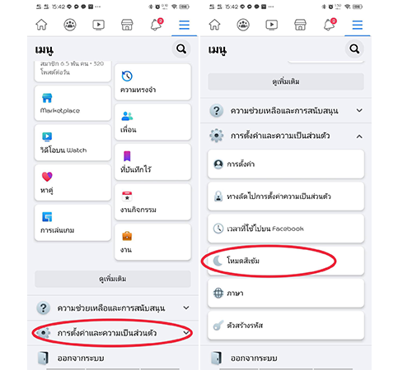
Task: Open notifications bell in right screen
Action: (x=330, y=25)
